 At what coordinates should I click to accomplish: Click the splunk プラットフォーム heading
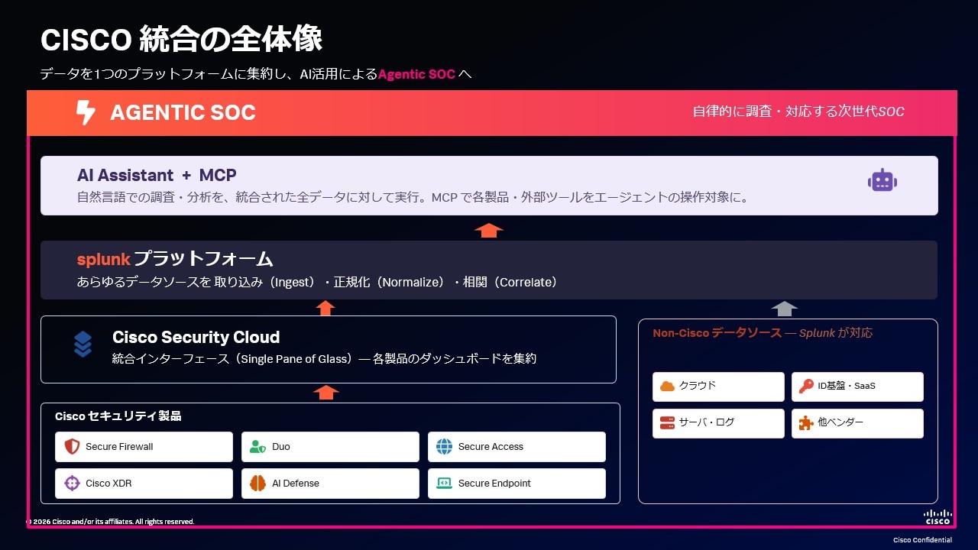coord(175,259)
